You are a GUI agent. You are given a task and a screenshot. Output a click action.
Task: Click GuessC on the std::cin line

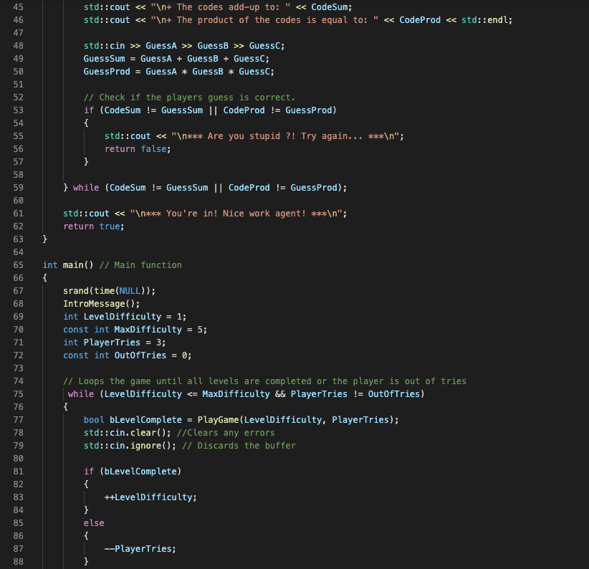(264, 46)
